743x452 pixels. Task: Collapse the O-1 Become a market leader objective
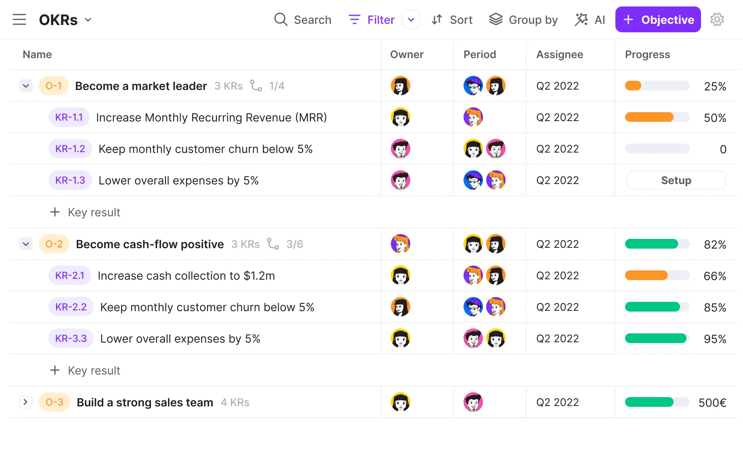26,86
